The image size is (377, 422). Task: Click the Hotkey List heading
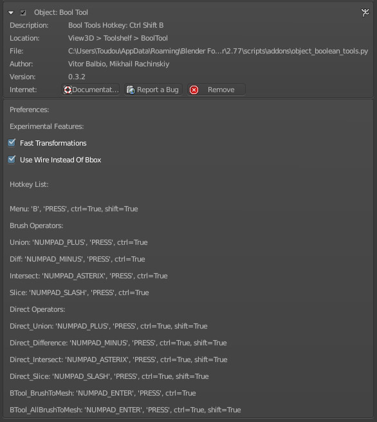pos(29,184)
